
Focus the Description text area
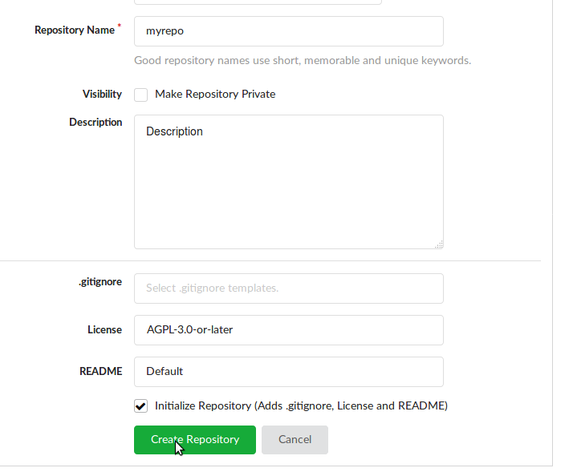289,182
